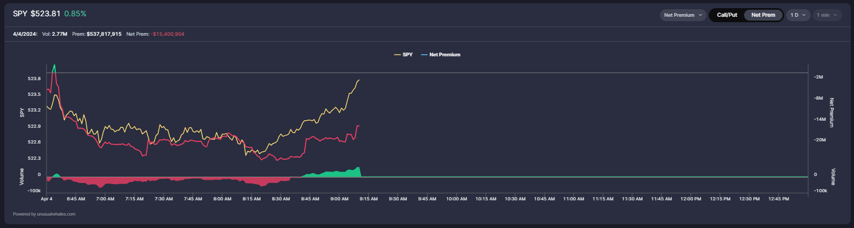Click the 4/4/2024 date label
Image resolution: width=854 pixels, height=228 pixels.
(x=25, y=34)
